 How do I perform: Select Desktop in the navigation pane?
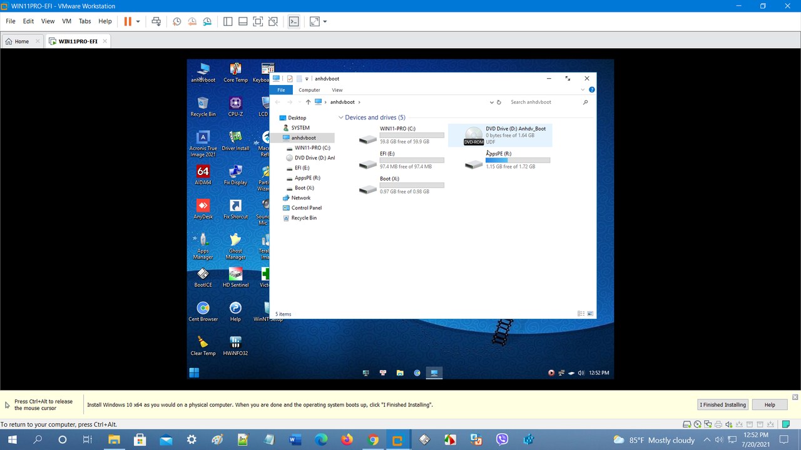pyautogui.click(x=297, y=117)
